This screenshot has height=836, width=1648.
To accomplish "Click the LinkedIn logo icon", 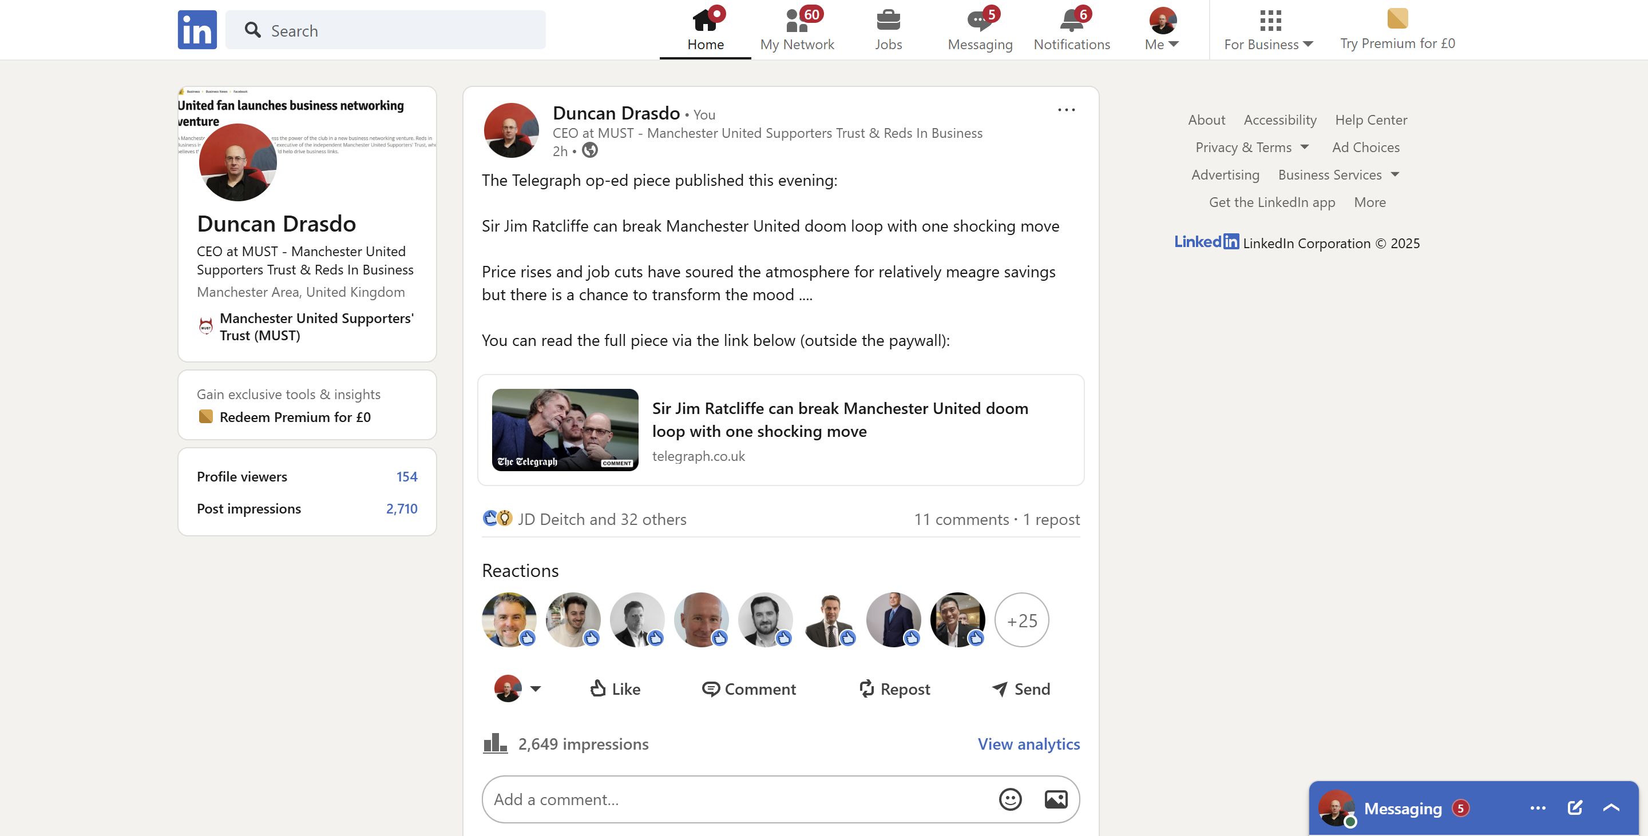I will [197, 29].
